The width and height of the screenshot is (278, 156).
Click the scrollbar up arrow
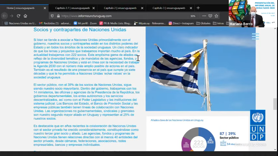[275, 29]
